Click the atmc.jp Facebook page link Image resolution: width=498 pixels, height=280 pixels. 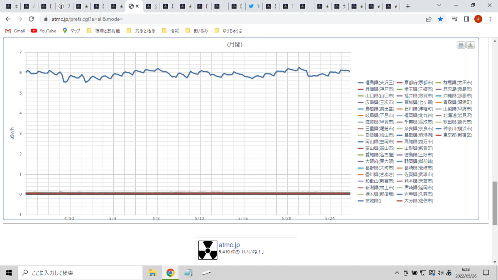(229, 245)
